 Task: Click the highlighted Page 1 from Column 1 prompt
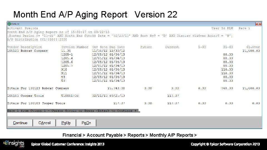click(x=73, y=111)
